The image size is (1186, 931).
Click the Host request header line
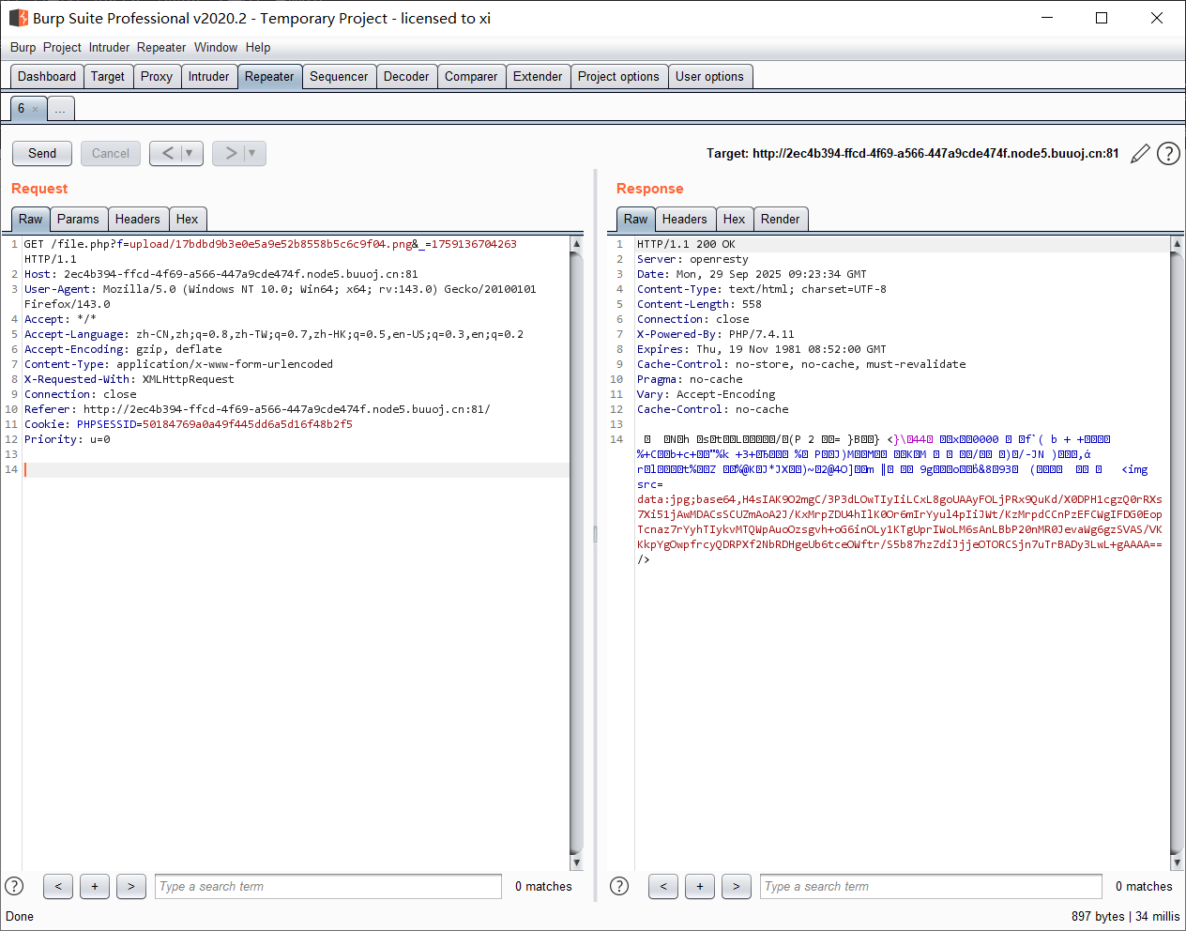(221, 274)
